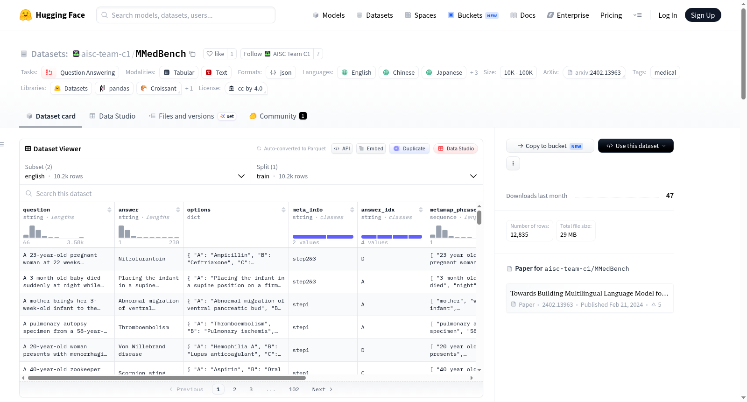Sort the answer_idx column
The height and width of the screenshot is (402, 747).
tap(421, 210)
